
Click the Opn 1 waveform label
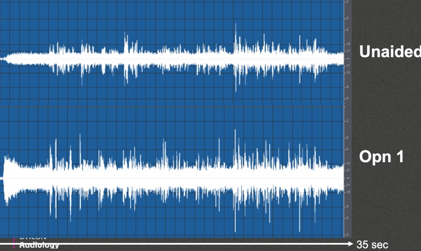tap(381, 157)
